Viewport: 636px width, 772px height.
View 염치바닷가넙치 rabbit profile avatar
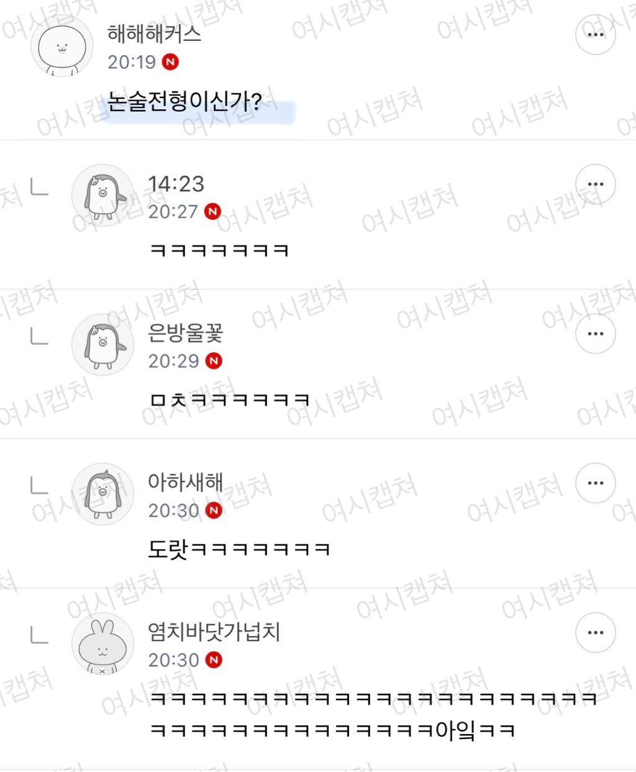[103, 644]
